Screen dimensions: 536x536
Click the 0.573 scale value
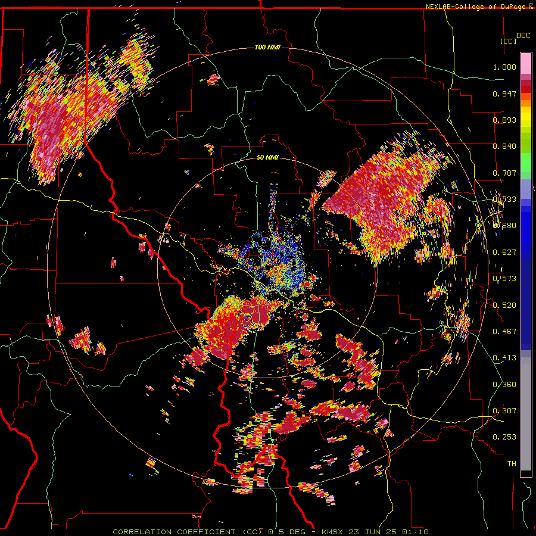coord(504,279)
